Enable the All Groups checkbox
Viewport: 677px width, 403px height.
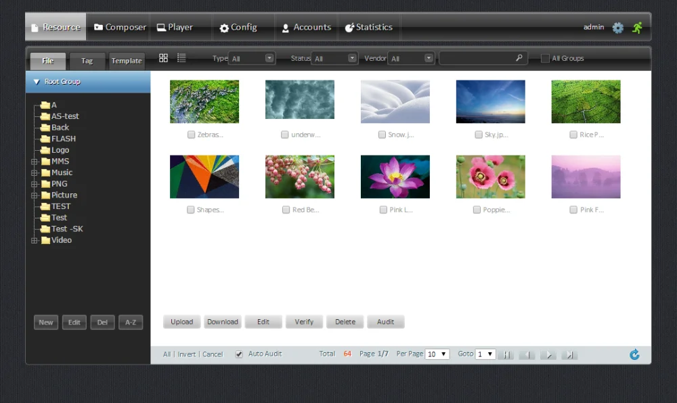click(545, 58)
